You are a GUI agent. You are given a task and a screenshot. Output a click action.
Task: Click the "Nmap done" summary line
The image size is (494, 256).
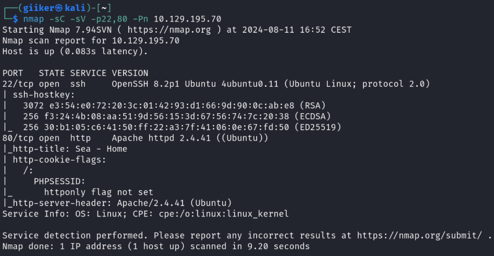(156, 246)
